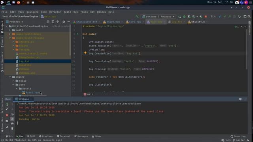Run UVKGame with the green play toolbar icon
Screen dimensions: 253x142
(179, 17)
